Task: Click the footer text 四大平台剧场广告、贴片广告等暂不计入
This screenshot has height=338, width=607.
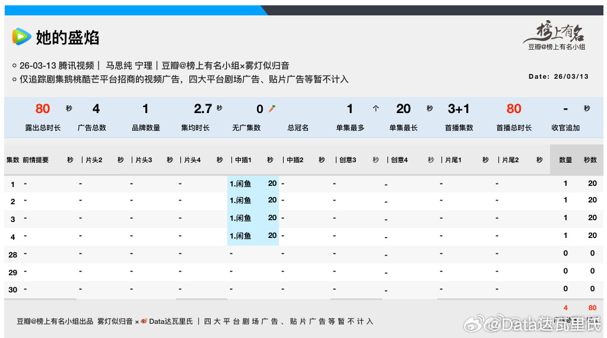Action: tap(288, 321)
